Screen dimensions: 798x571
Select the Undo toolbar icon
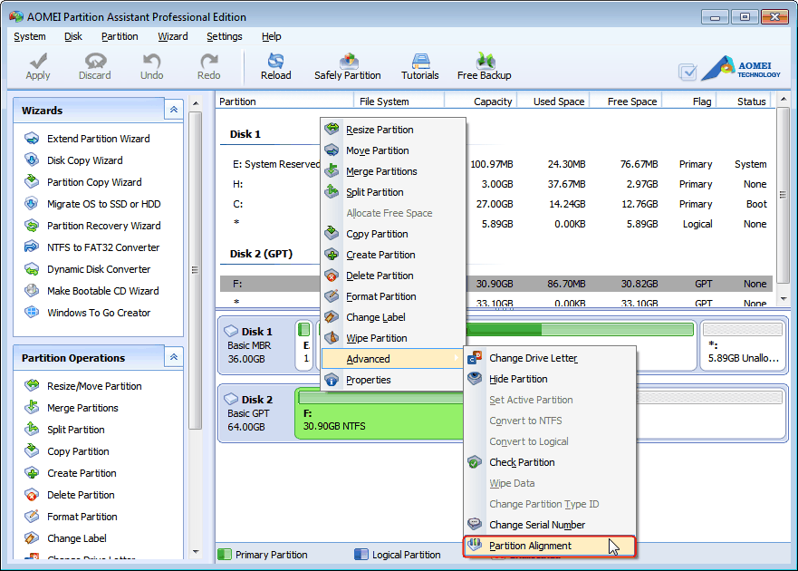click(151, 63)
